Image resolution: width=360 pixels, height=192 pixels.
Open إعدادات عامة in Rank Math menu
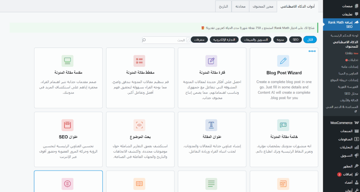(x=349, y=67)
